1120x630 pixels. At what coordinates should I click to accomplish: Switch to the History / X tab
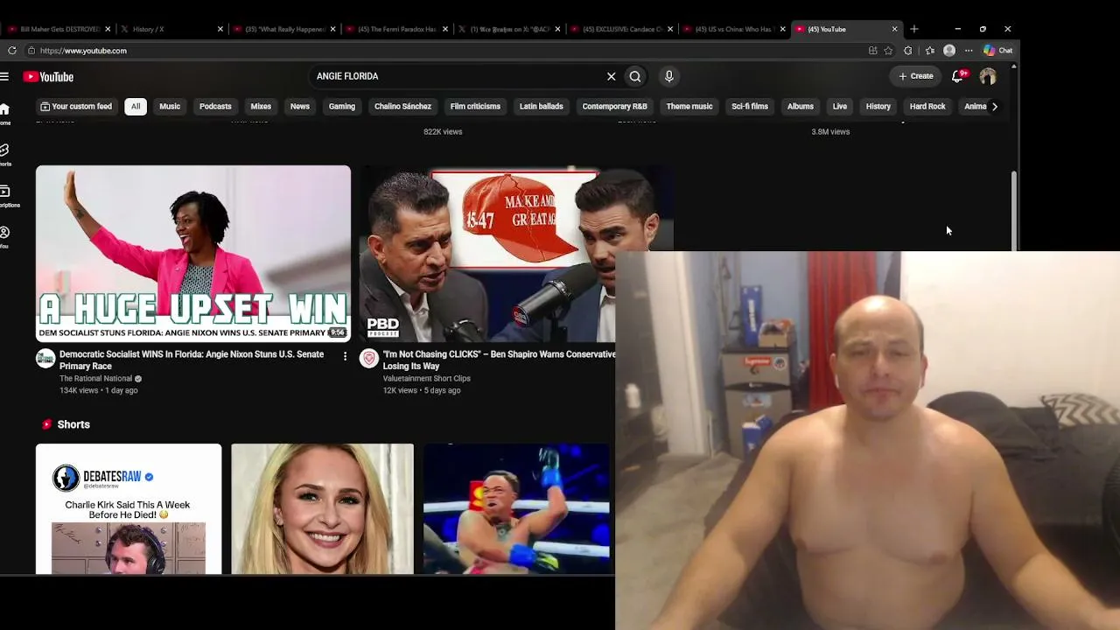[x=172, y=29]
